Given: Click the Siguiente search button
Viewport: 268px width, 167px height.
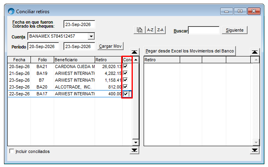Looking at the screenshot, I should 234,30.
